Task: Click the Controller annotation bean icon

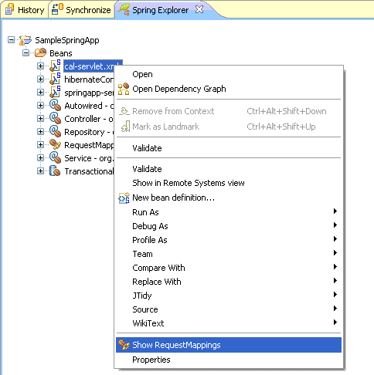Action: pos(55,118)
